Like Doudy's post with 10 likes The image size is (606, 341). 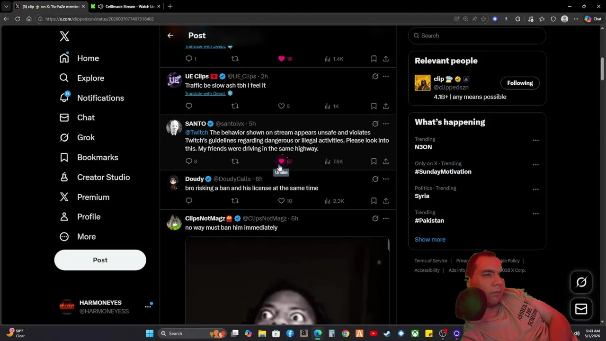[285, 201]
